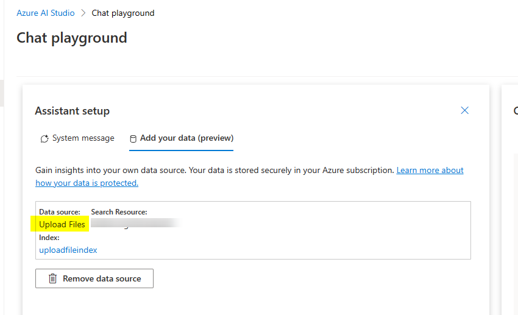The width and height of the screenshot is (518, 315).
Task: Select the Upload Files data source text
Action: 62,224
